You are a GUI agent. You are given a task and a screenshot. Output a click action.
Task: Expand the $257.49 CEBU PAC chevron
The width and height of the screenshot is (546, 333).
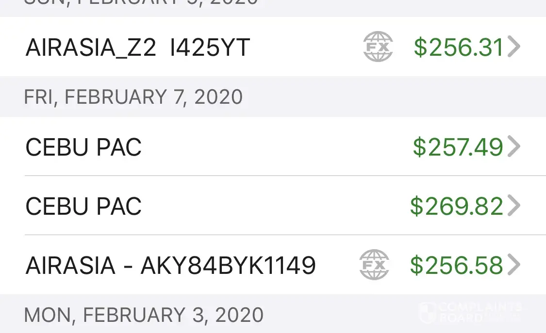pyautogui.click(x=513, y=146)
